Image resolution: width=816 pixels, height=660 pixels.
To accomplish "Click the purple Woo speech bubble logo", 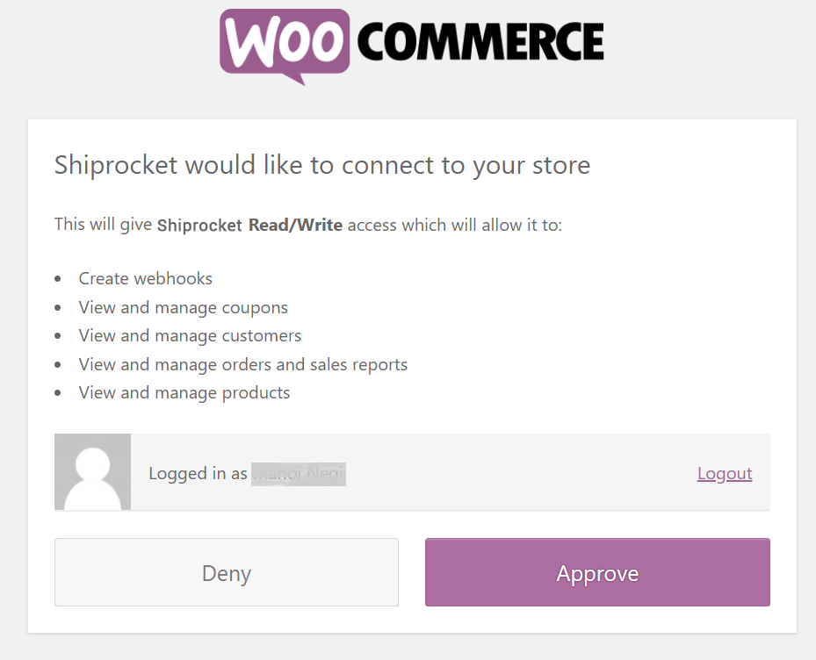I will pyautogui.click(x=284, y=43).
